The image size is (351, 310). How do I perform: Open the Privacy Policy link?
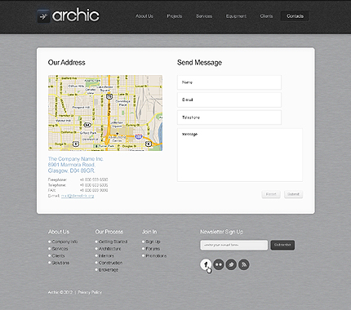tap(90, 292)
